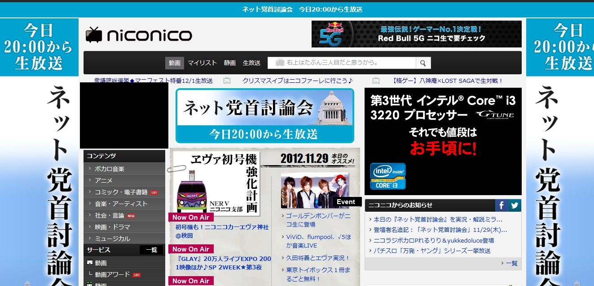Open 『GLAY』20万人ライブEXPO link
The width and height of the screenshot is (594, 286).
click(x=223, y=263)
